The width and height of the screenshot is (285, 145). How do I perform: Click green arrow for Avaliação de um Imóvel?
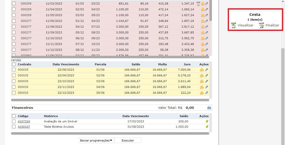(x=207, y=122)
